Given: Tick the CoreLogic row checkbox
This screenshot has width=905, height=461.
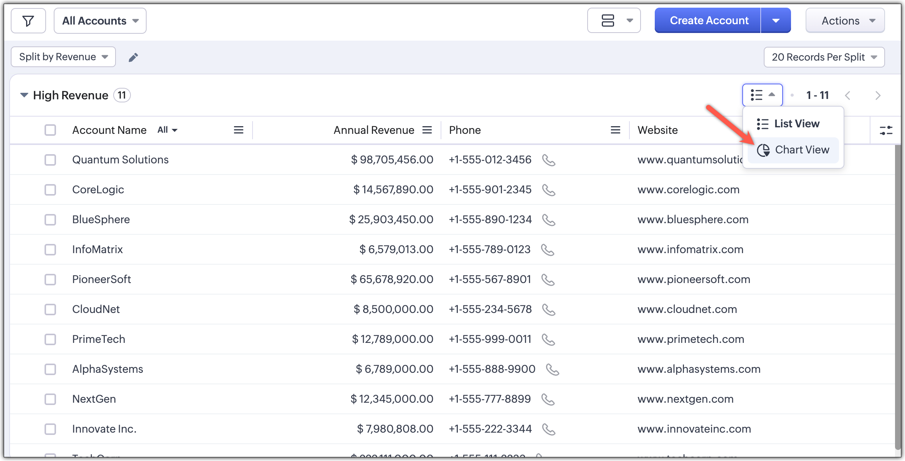Looking at the screenshot, I should pos(50,190).
